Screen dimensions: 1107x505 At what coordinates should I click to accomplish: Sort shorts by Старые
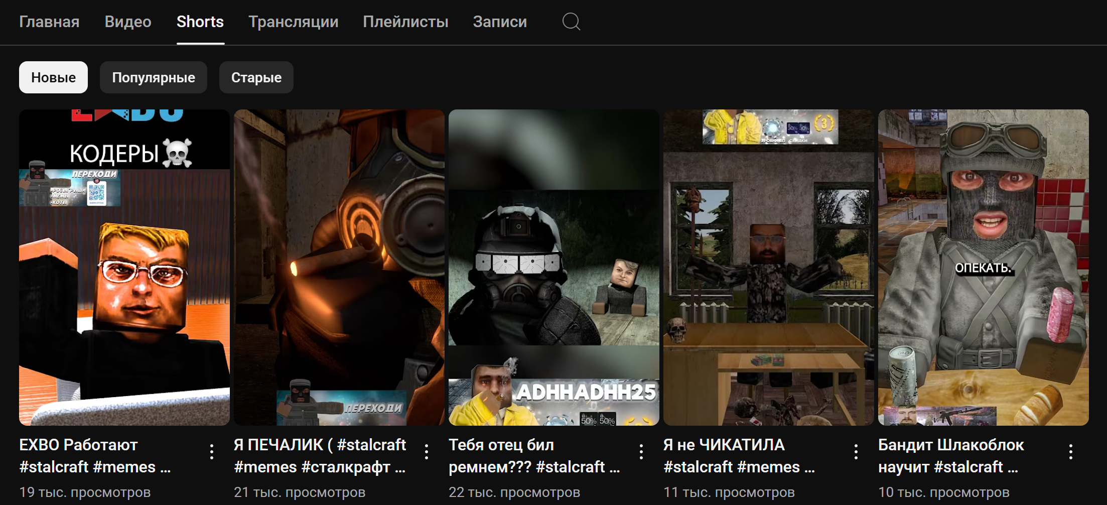pyautogui.click(x=256, y=77)
